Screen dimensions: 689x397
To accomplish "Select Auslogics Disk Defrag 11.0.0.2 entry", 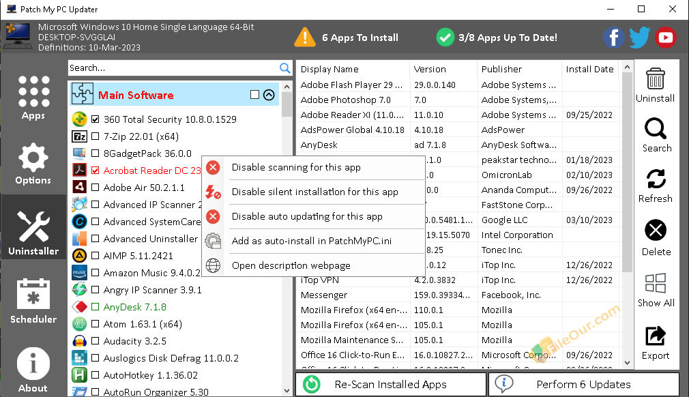I will pos(171,358).
